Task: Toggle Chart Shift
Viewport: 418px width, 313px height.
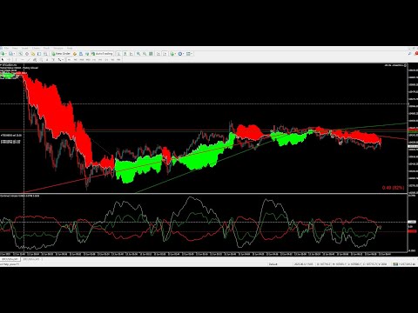Action: (165, 54)
